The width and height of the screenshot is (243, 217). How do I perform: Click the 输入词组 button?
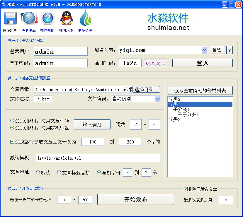pyautogui.click(x=92, y=124)
